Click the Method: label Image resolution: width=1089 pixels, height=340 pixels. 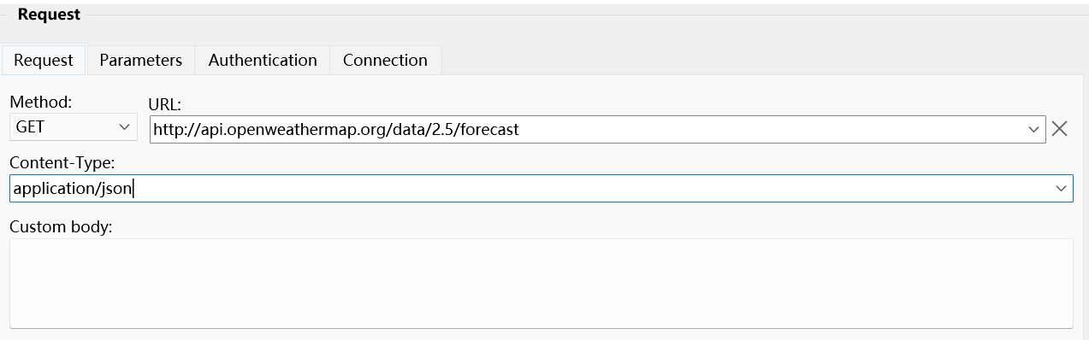[41, 102]
